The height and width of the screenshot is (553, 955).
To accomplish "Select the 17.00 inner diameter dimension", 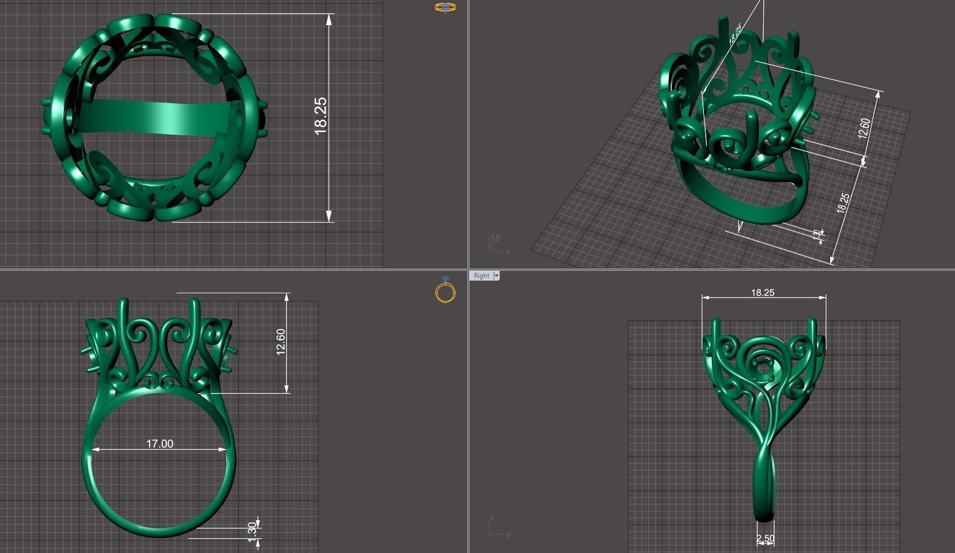I will [x=159, y=443].
